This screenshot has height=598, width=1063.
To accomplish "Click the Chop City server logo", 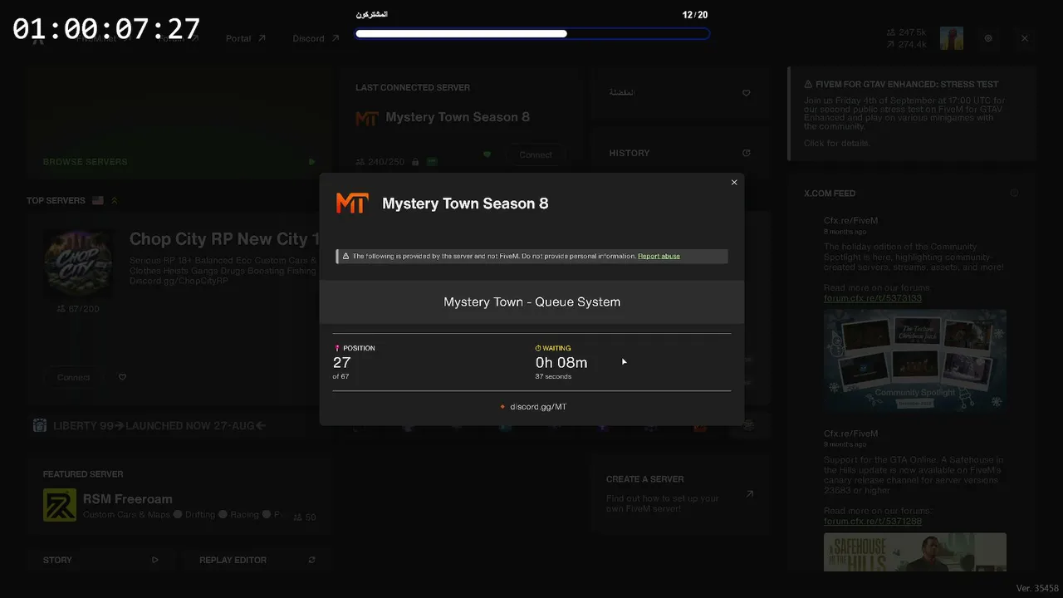I will [78, 262].
